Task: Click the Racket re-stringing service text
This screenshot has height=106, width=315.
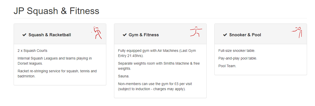Action: pos(57,74)
